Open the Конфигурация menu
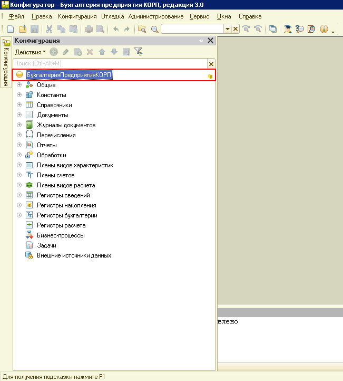 click(x=77, y=16)
